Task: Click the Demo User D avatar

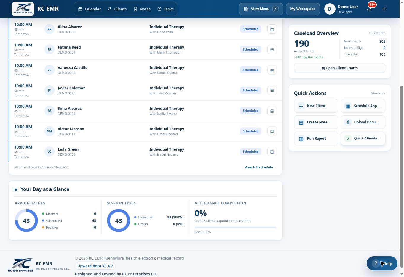Action: 330,9
